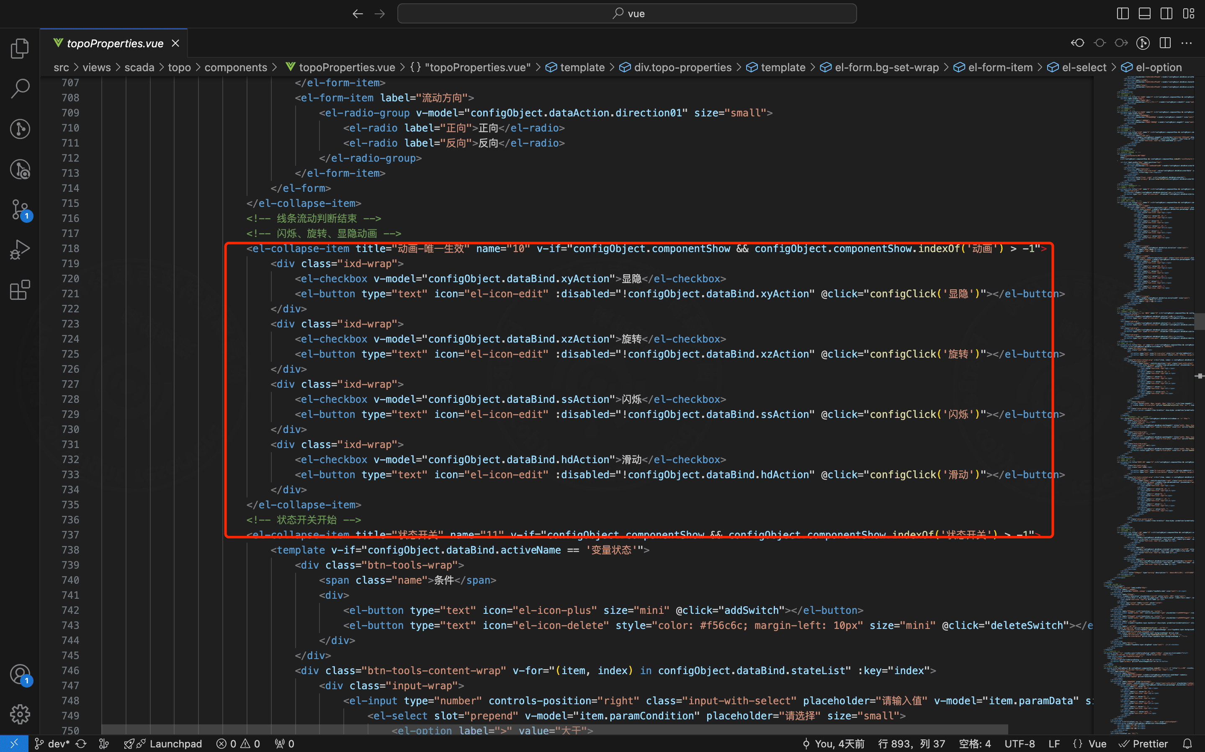This screenshot has height=752, width=1205.
Task: Open the Explorer view in activity bar
Action: (20, 48)
